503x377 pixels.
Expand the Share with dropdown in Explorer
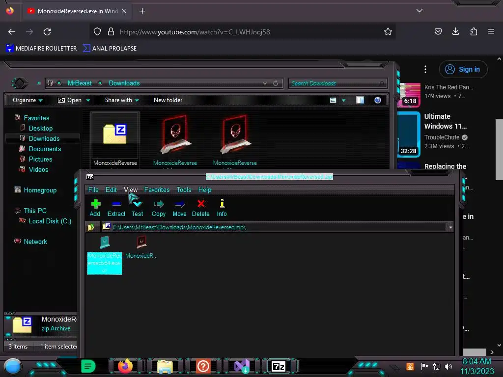(x=122, y=100)
